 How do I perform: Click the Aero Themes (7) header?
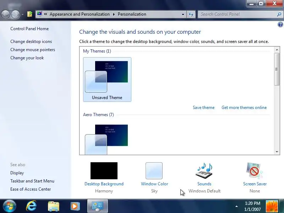pos(98,115)
